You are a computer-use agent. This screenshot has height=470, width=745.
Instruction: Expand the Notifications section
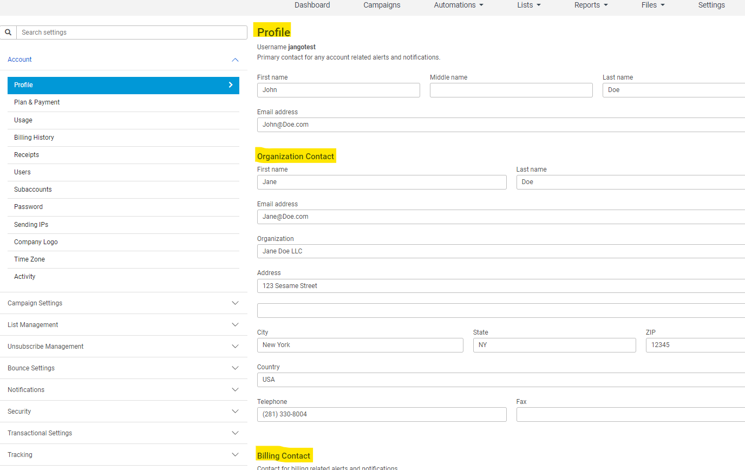coord(235,390)
